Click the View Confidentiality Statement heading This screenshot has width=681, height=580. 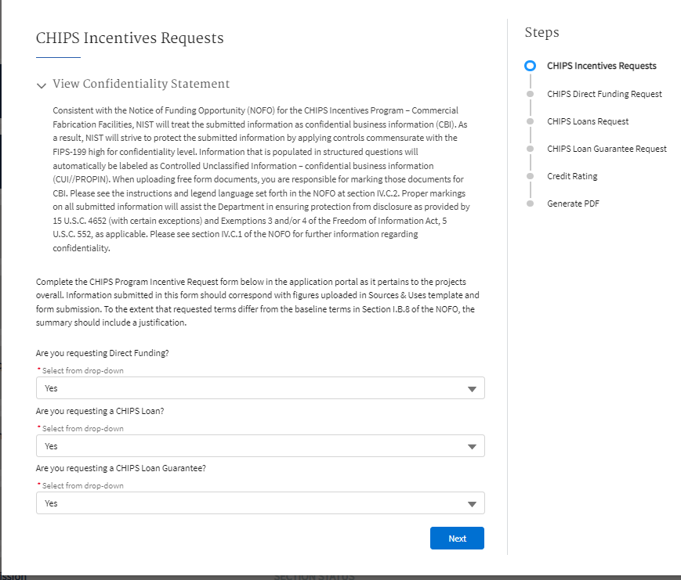click(x=141, y=84)
